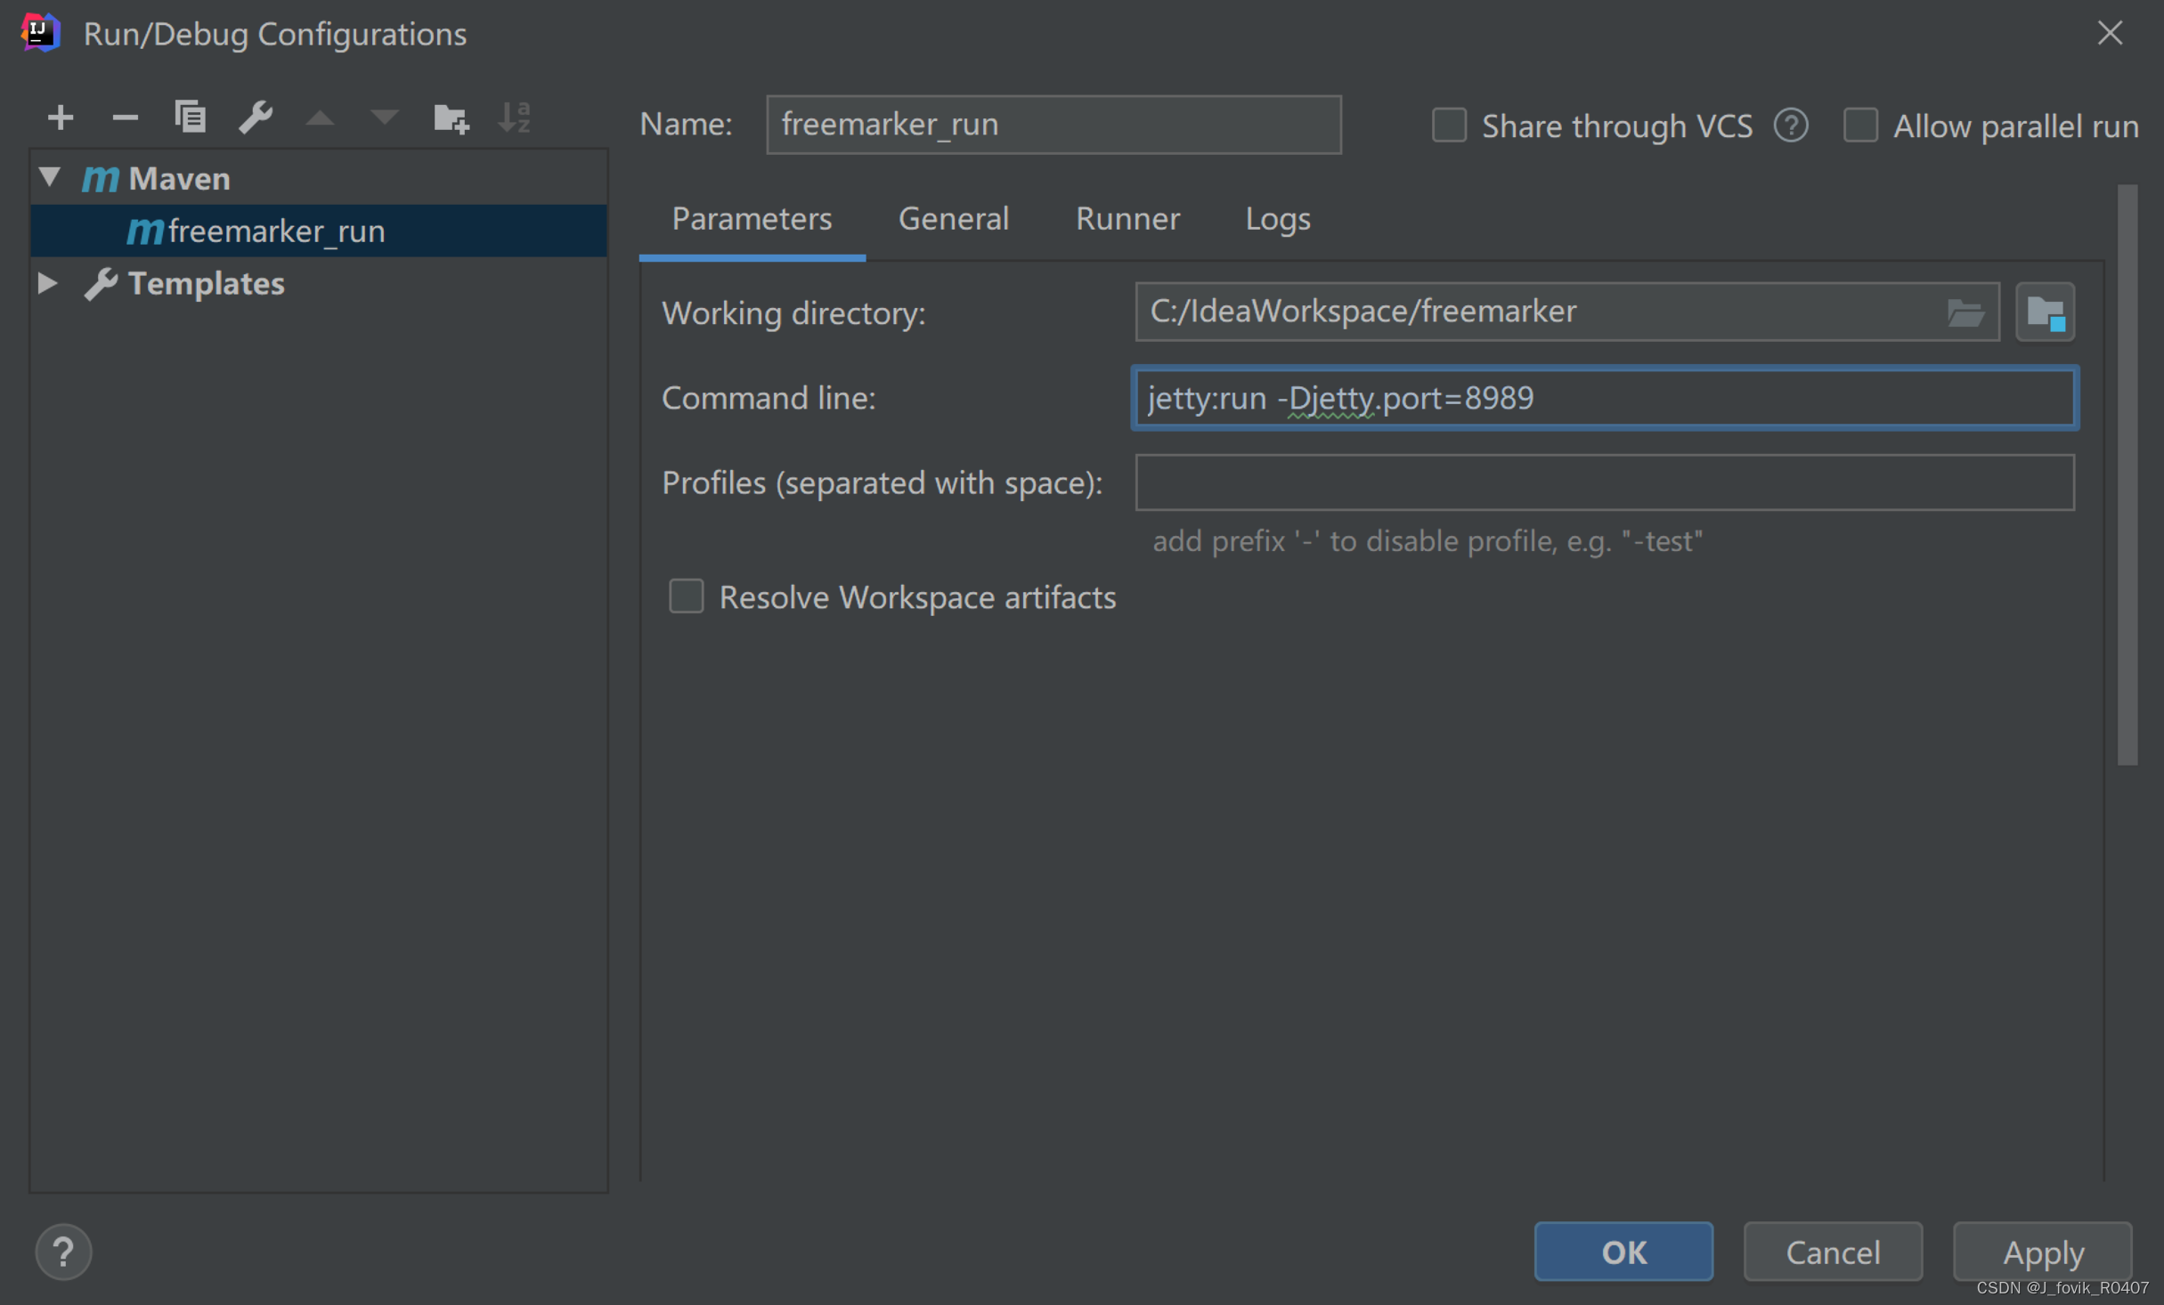Select freemarker_run configuration in tree

(319, 231)
